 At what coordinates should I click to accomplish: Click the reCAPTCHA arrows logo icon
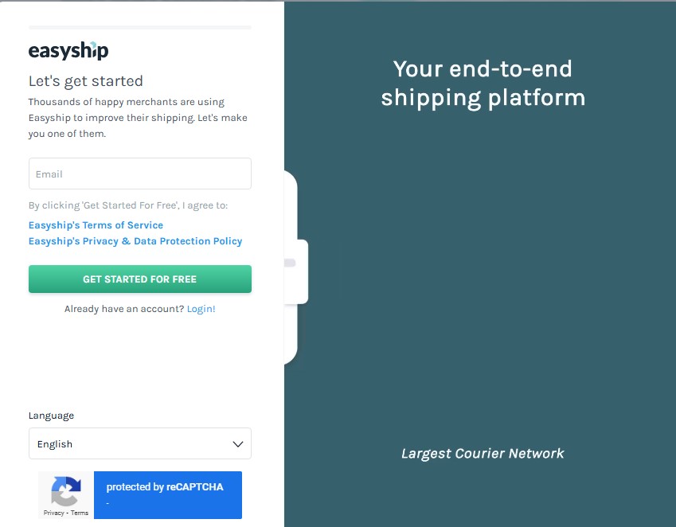pyautogui.click(x=65, y=491)
